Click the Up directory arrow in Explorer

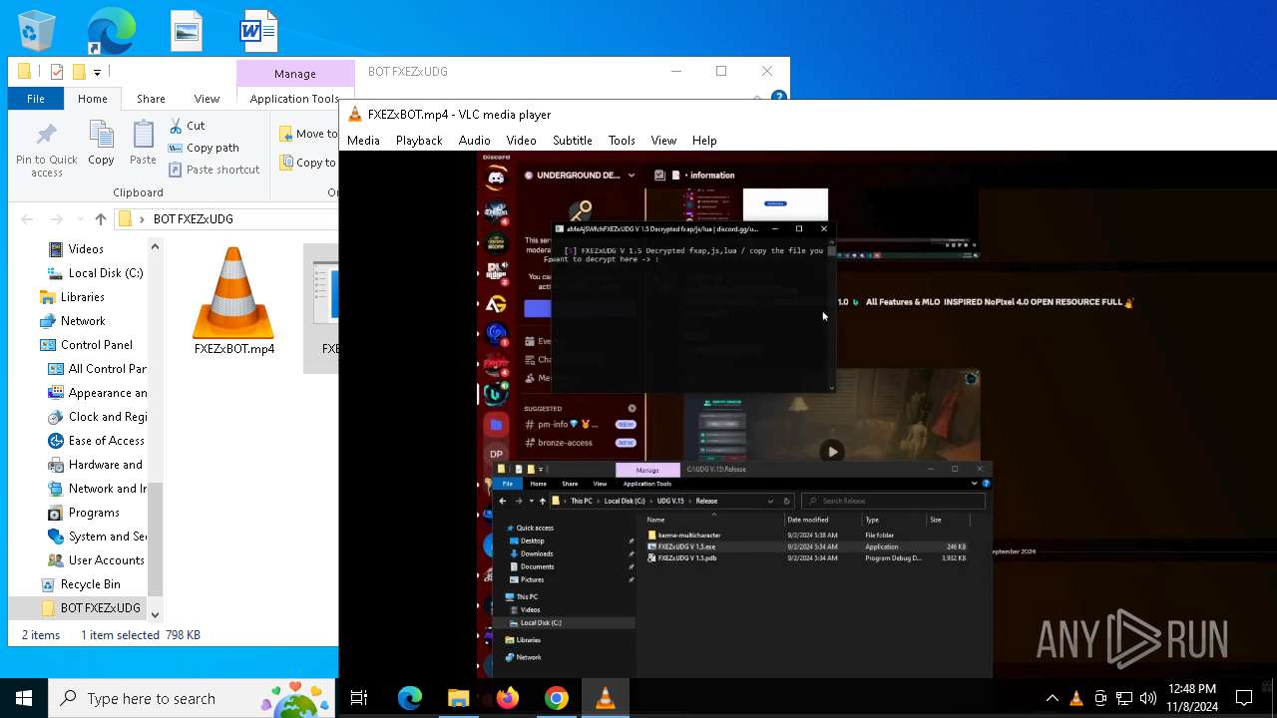coord(101,219)
